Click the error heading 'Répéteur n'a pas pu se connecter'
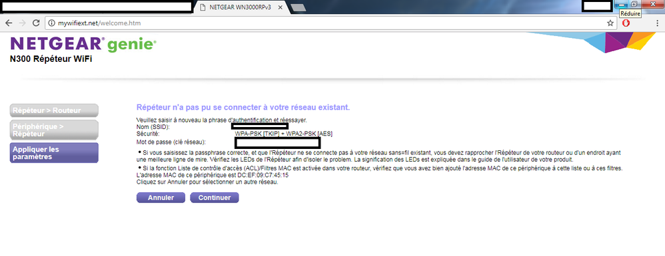This screenshot has height=256, width=665. click(243, 108)
